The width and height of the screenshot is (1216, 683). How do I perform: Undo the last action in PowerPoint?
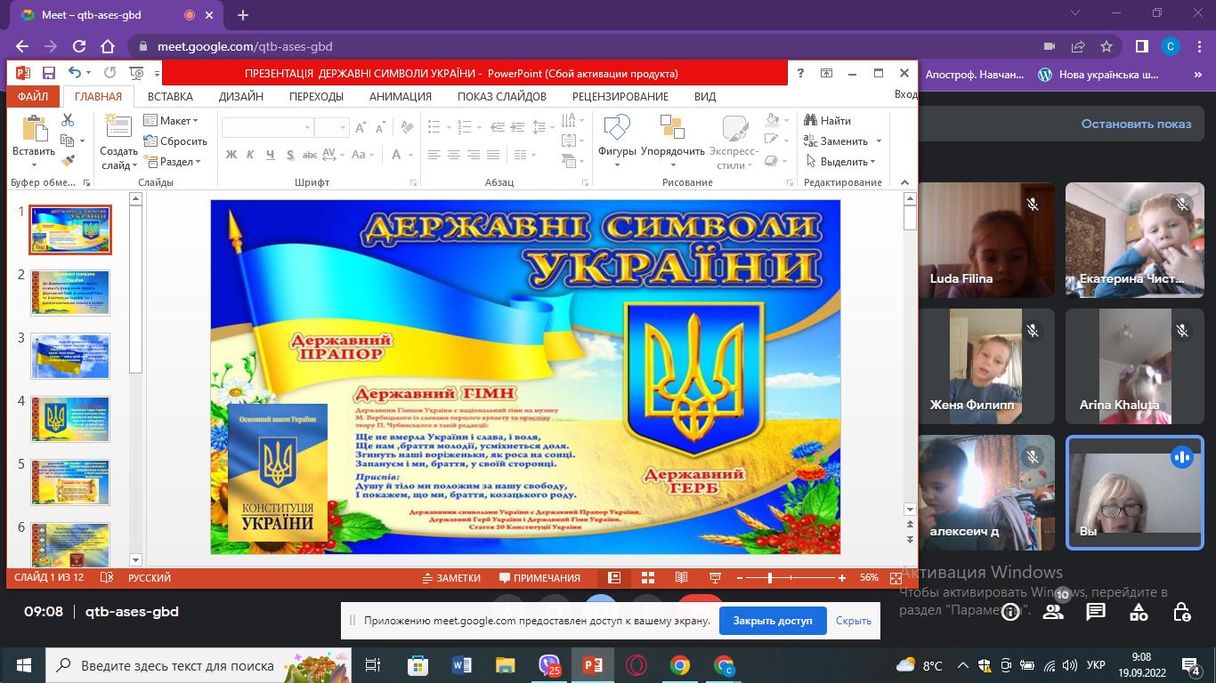point(75,74)
